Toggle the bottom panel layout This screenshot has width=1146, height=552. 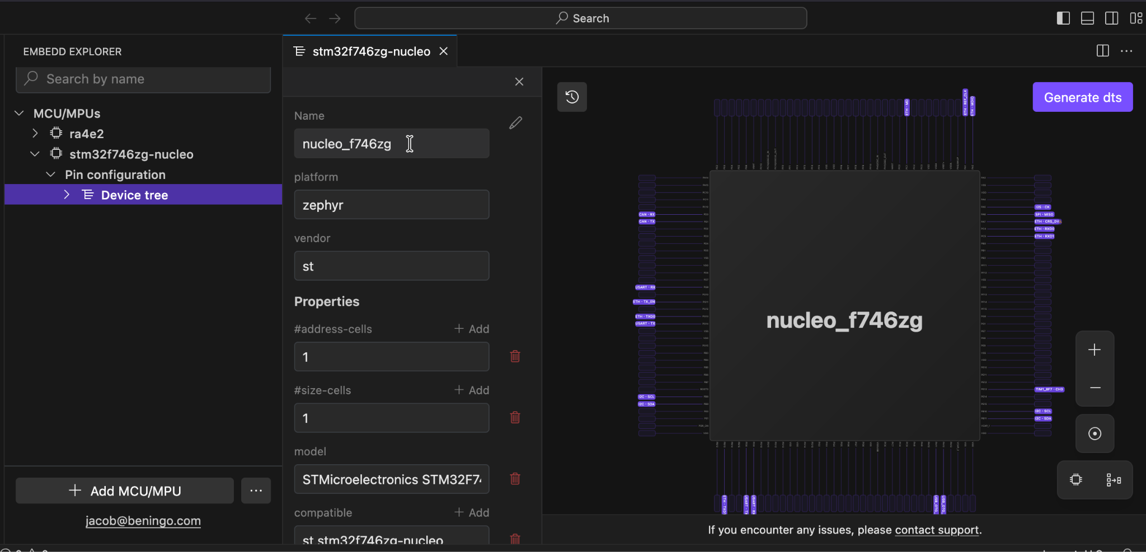tap(1087, 18)
